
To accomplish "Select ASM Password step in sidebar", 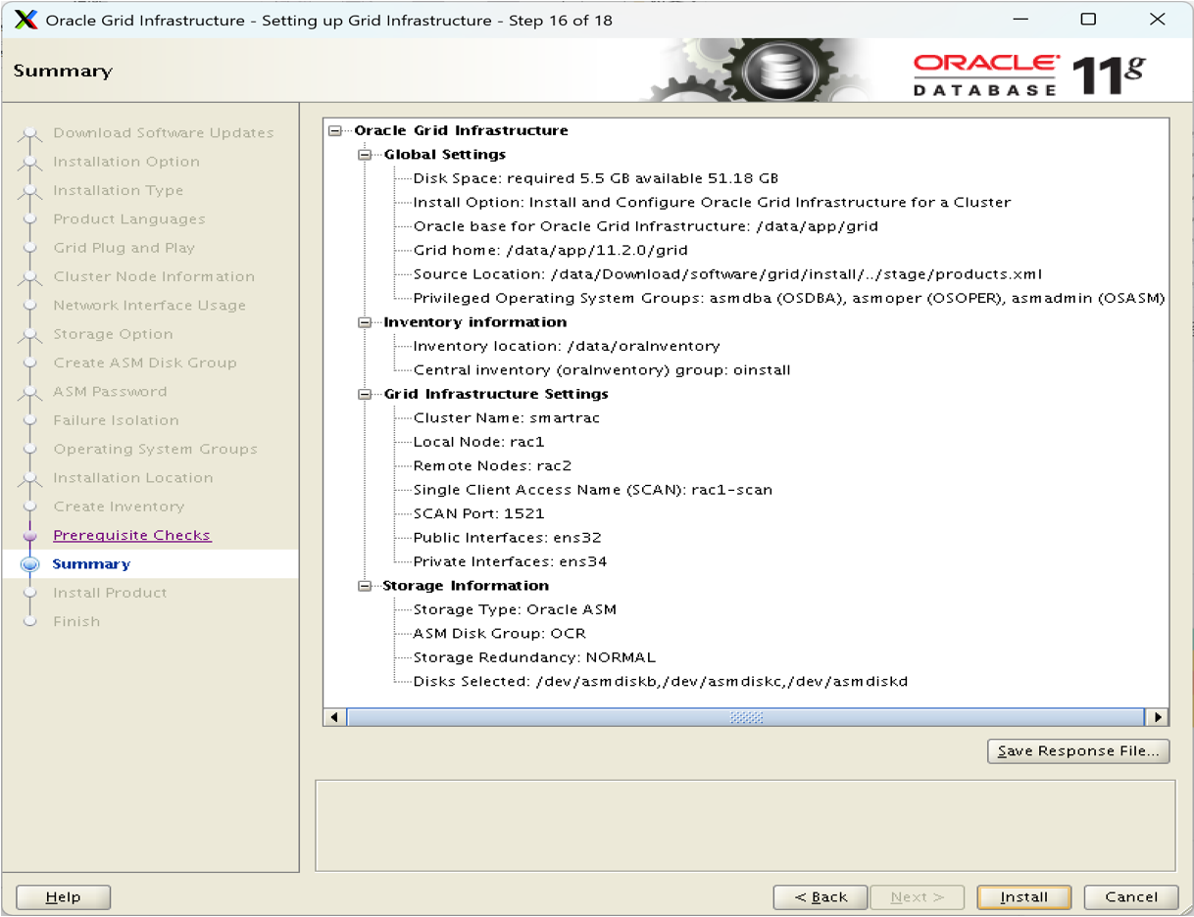I will click(x=111, y=392).
